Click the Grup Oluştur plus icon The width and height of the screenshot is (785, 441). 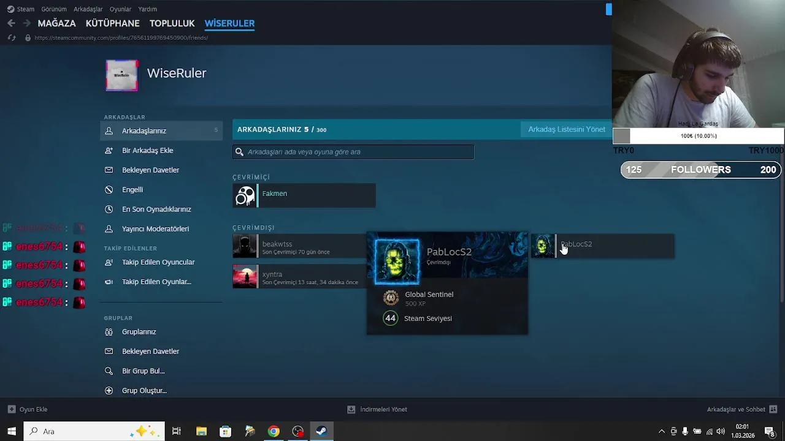click(x=109, y=390)
